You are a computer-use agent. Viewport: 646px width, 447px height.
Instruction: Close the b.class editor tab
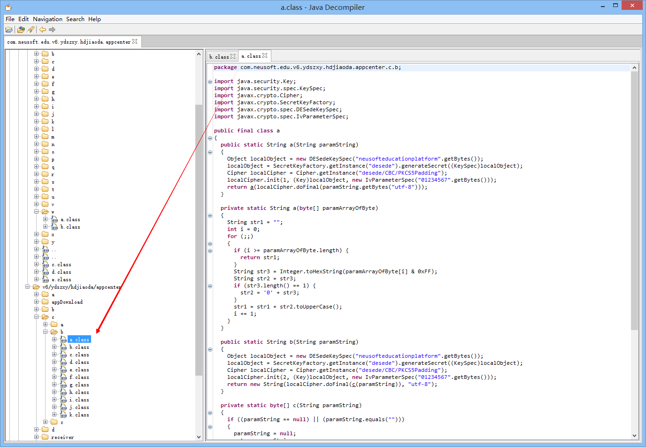point(233,56)
